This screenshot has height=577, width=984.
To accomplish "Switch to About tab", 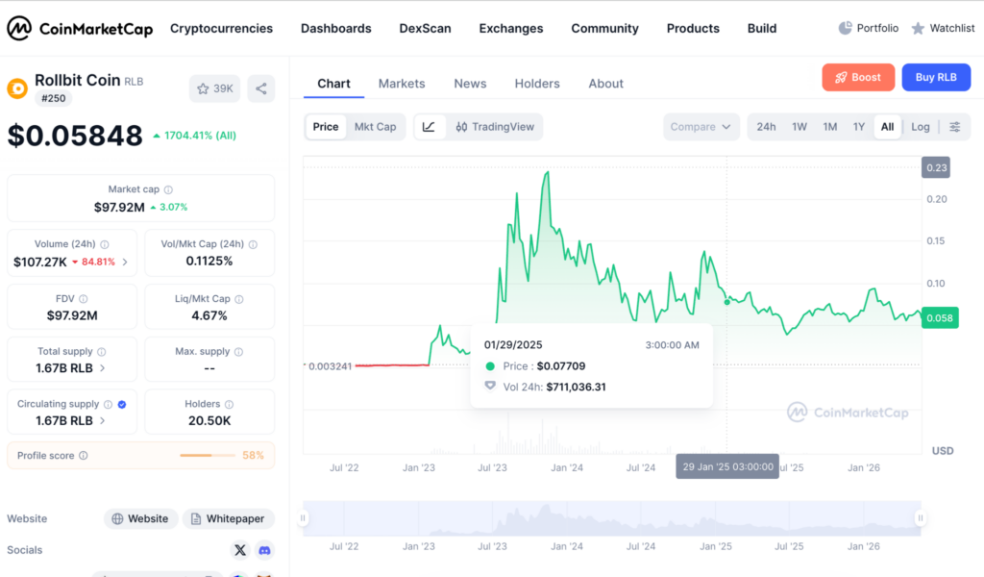I will click(x=605, y=84).
